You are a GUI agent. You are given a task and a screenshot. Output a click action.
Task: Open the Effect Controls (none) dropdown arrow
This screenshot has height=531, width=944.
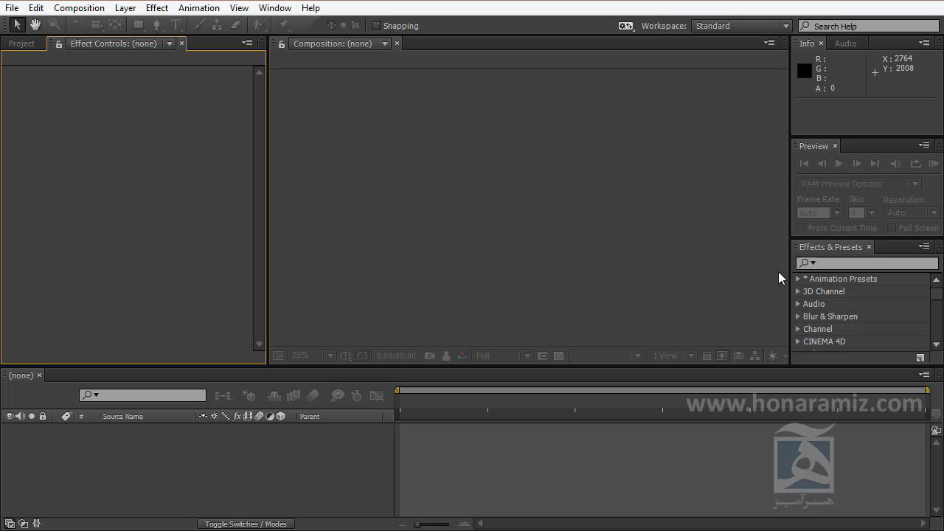pos(170,44)
